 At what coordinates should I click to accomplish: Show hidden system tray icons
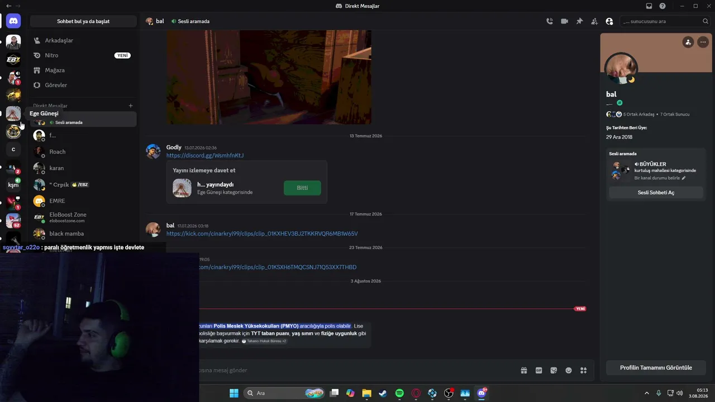coord(647,393)
